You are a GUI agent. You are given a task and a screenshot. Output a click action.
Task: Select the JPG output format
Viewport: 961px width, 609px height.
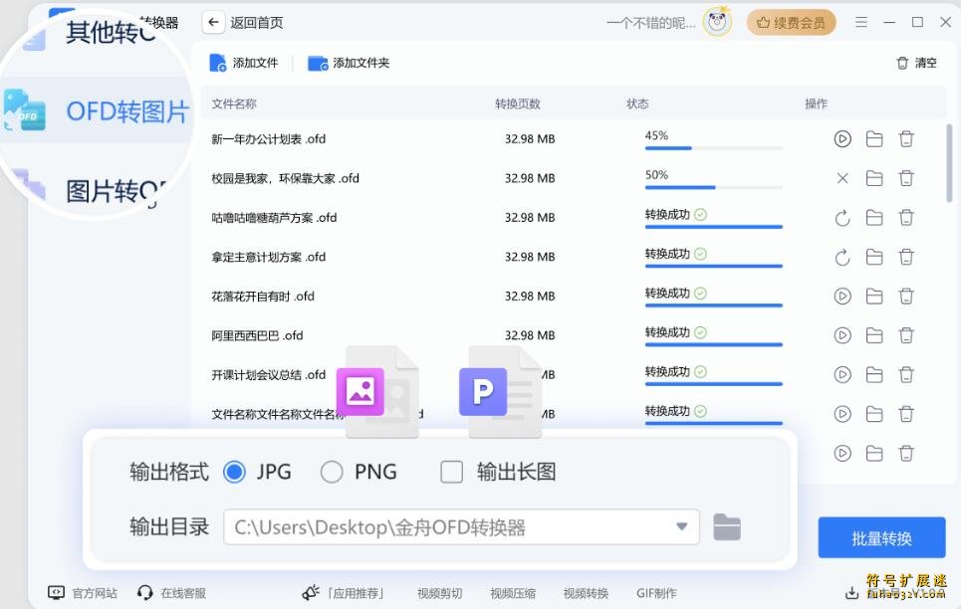(x=235, y=471)
